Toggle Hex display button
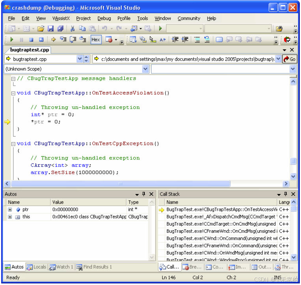This screenshot has width=301, height=285. click(96, 40)
